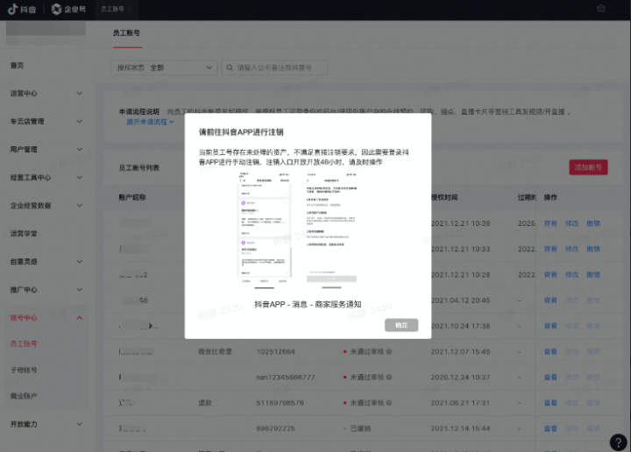Click 查看 for 2021.12.21 10:33 row
The width and height of the screenshot is (631, 452).
550,249
